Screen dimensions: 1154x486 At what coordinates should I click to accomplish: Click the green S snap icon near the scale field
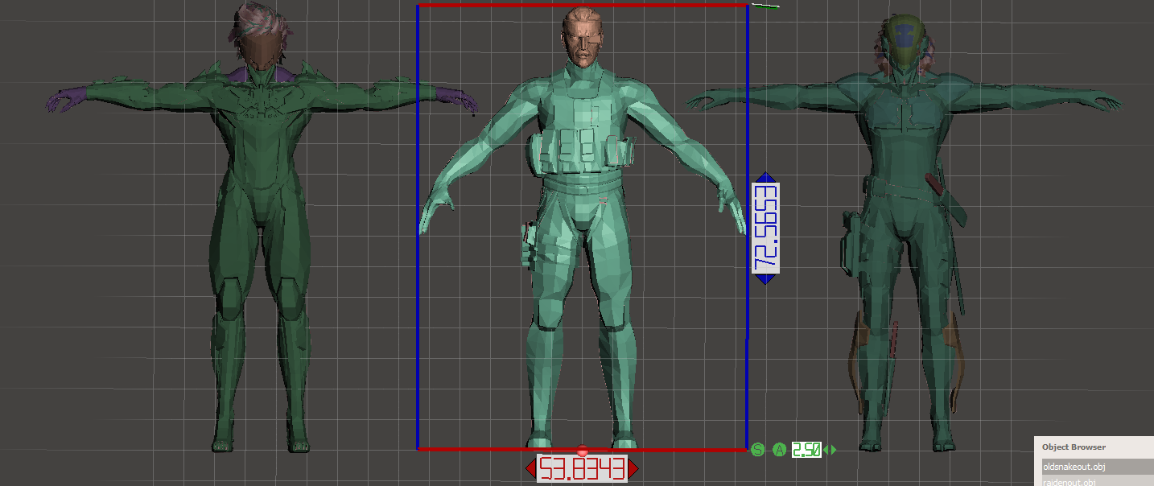757,450
